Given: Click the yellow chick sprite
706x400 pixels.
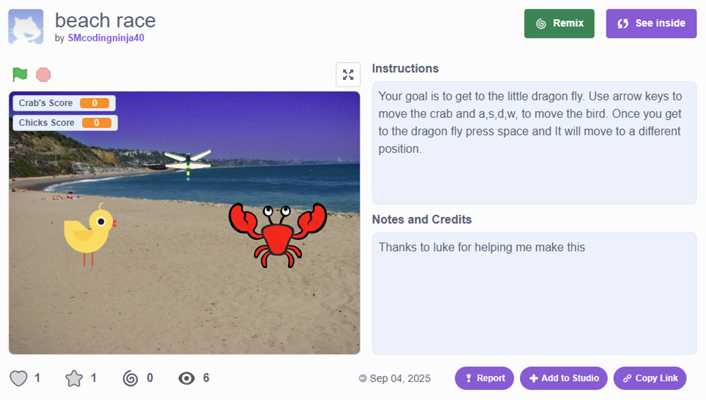Looking at the screenshot, I should 89,231.
